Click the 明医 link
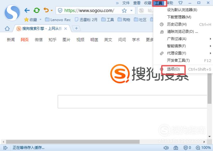 coord(94,40)
